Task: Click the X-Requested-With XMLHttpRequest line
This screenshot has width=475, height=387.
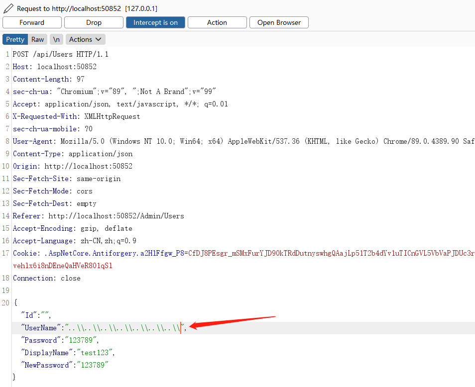Action: 76,116
